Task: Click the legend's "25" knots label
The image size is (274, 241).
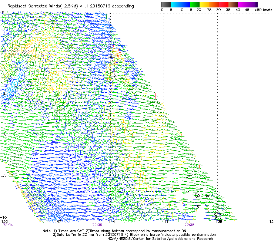Action: [x=209, y=10]
